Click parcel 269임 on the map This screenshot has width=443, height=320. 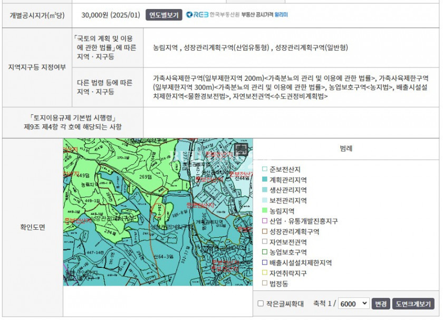tap(145, 177)
